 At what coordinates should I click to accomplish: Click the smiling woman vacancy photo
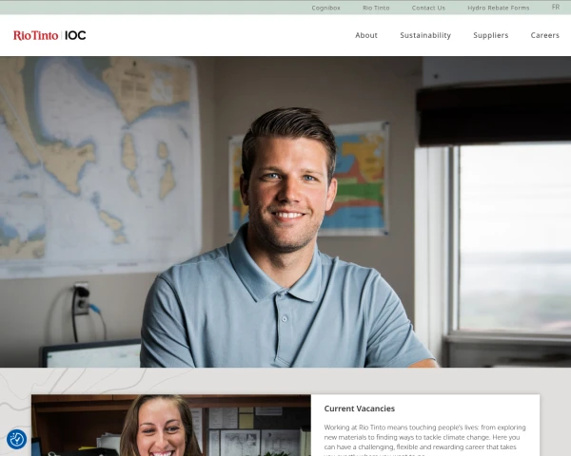point(170,425)
